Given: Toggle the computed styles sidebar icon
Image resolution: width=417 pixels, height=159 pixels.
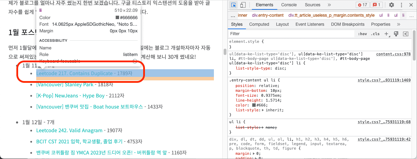Looking at the screenshot, I should click(406, 34).
